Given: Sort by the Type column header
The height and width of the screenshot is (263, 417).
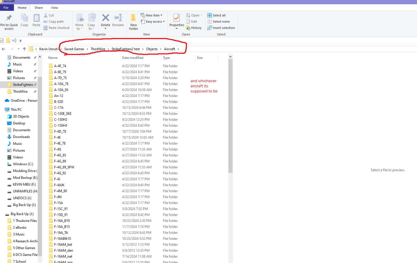Looking at the screenshot, I should pyautogui.click(x=178, y=58).
